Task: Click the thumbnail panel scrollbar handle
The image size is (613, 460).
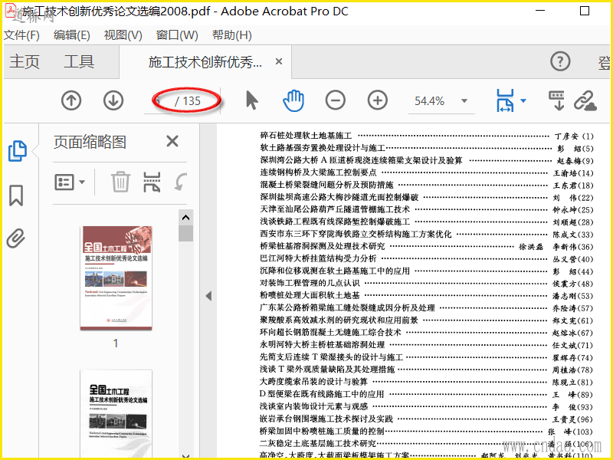Action: 185,234
